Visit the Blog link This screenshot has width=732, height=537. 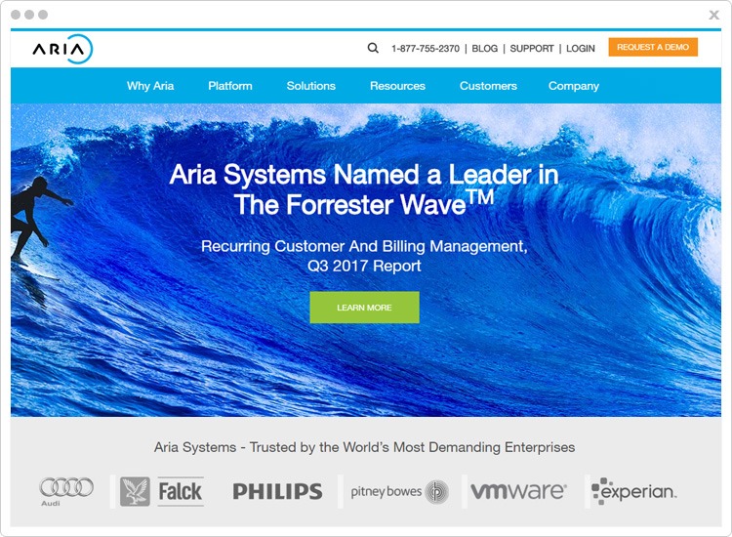pos(484,49)
